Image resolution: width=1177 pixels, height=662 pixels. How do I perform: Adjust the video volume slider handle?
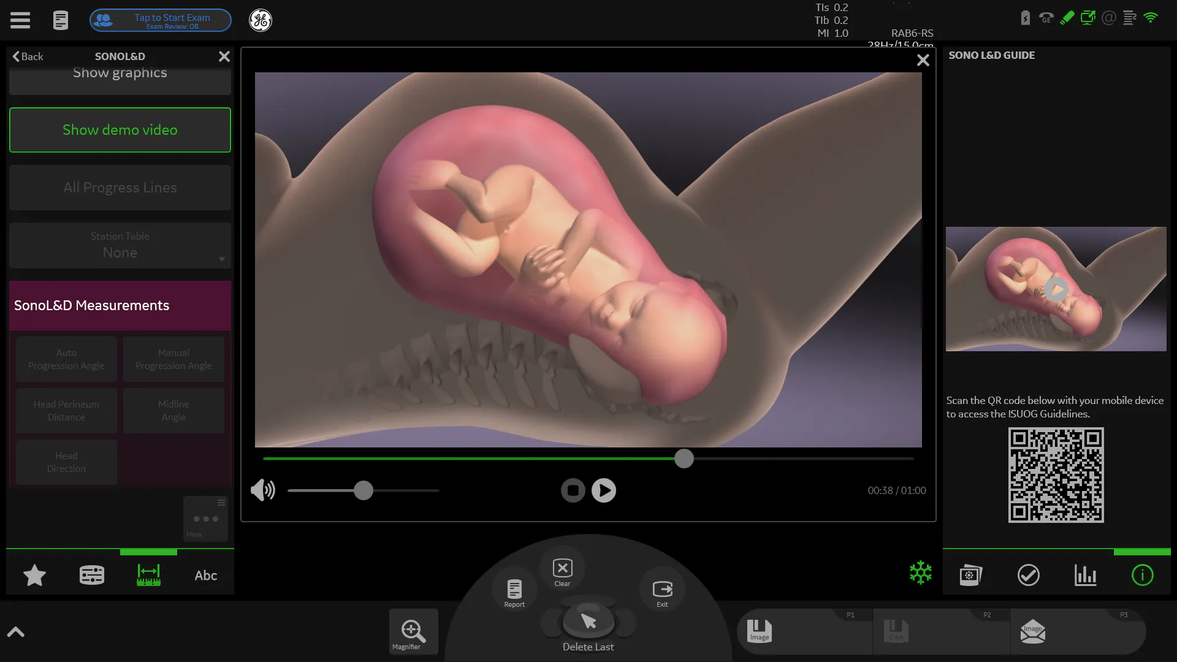(364, 490)
